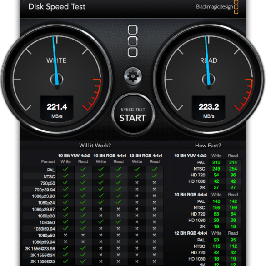The image size is (266, 266).
Task: Click the 1080i50 format row label
Action: coord(47,222)
